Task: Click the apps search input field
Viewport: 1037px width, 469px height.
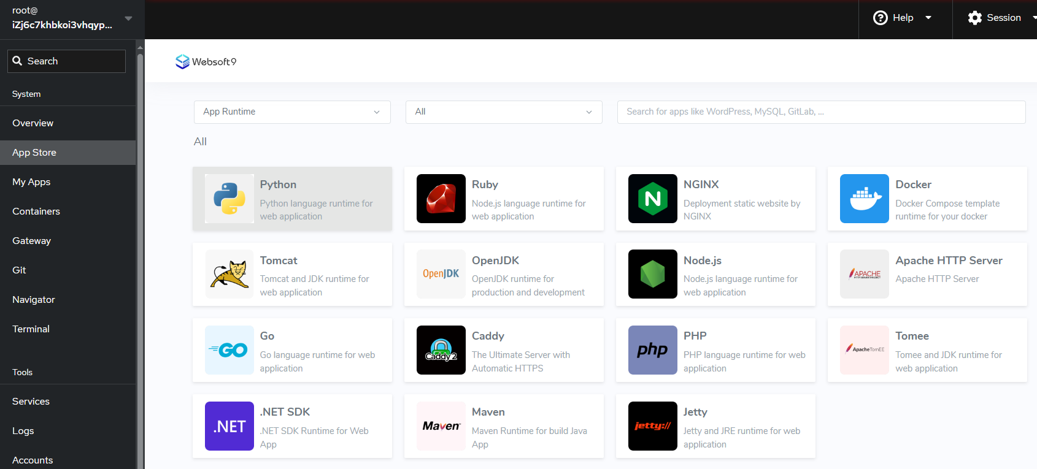Action: pyautogui.click(x=821, y=112)
